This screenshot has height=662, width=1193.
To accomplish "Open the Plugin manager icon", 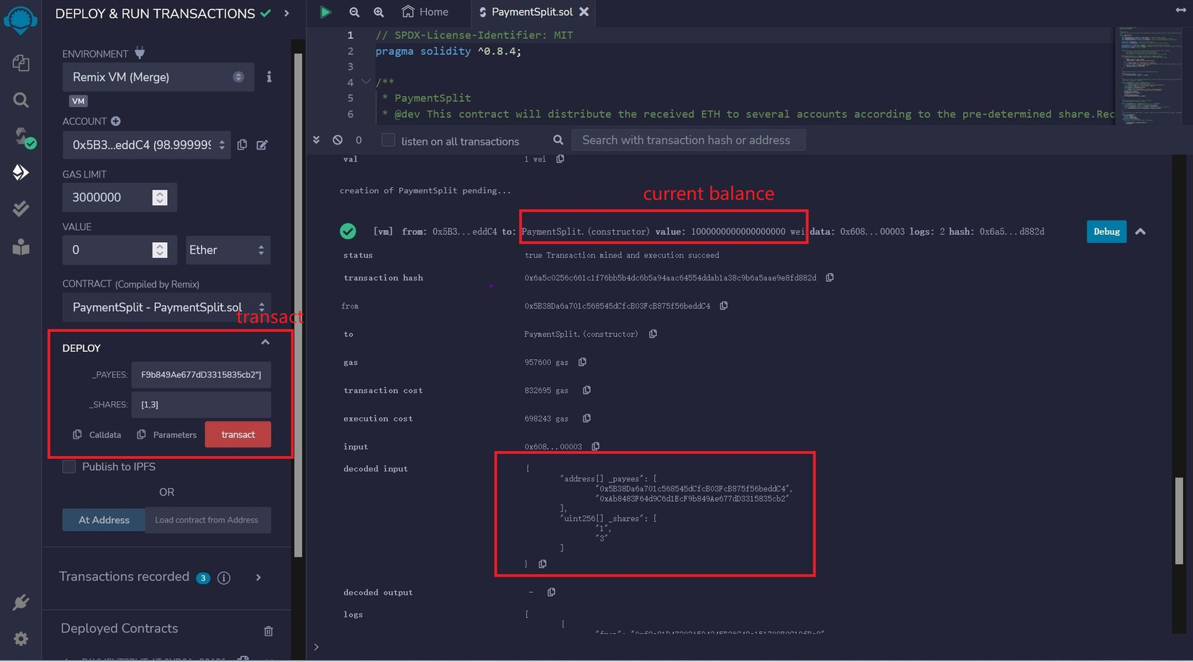I will pyautogui.click(x=21, y=602).
